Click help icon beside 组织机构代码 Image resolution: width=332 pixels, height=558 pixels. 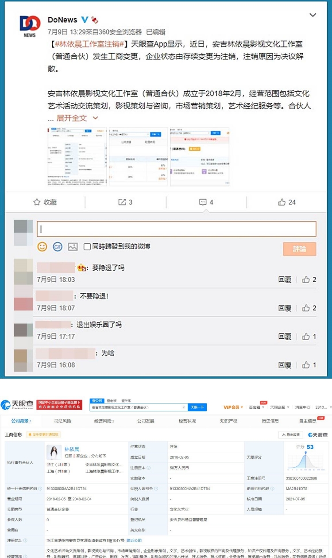(x=273, y=488)
